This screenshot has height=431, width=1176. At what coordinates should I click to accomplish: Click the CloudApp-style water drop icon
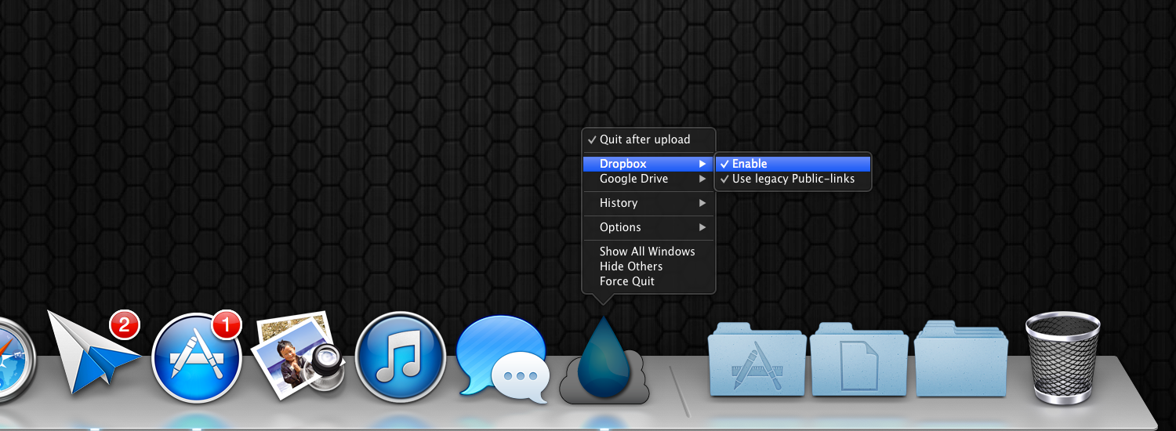pyautogui.click(x=604, y=360)
